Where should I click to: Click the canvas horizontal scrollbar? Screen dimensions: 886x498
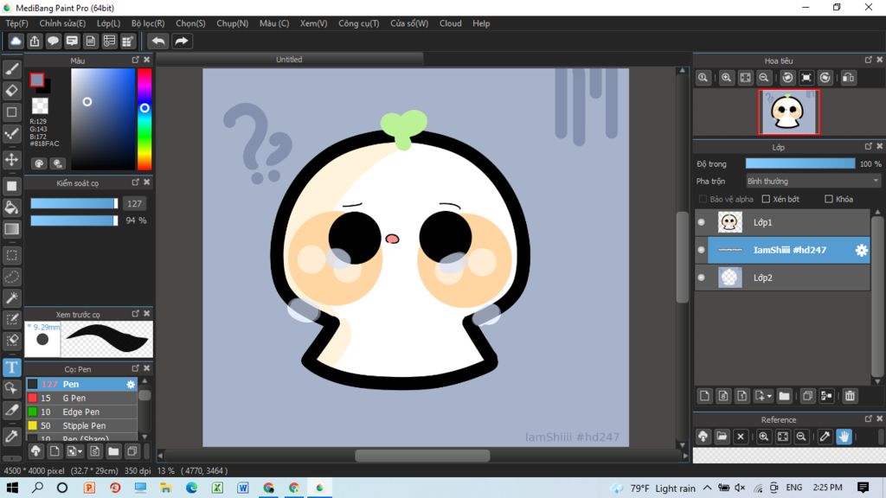(x=422, y=456)
